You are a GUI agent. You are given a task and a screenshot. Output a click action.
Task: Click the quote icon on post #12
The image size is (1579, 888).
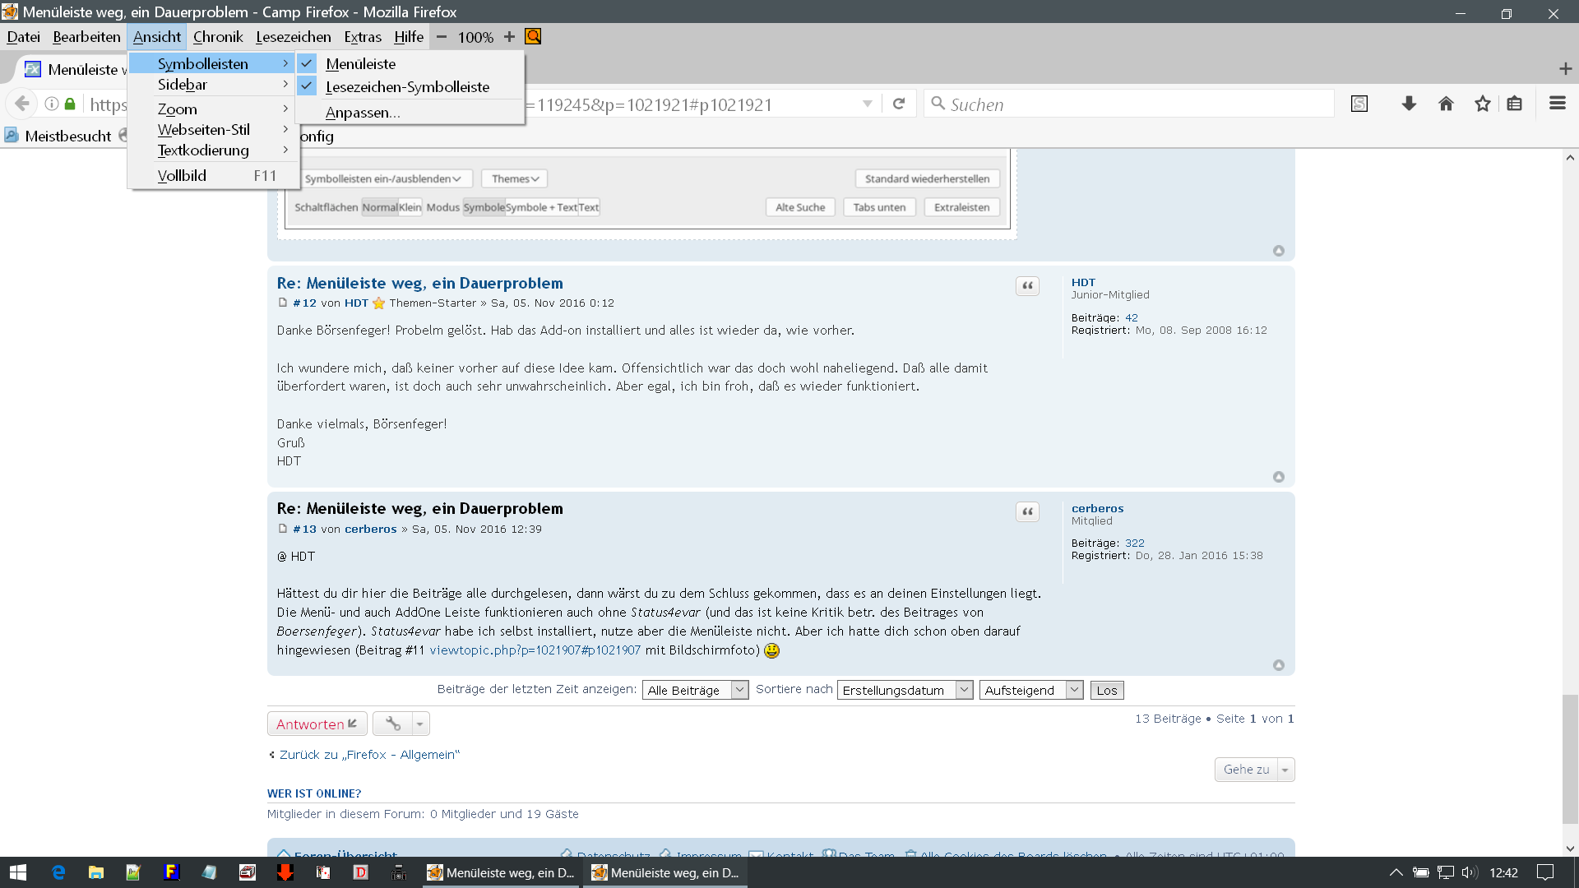[x=1027, y=286]
